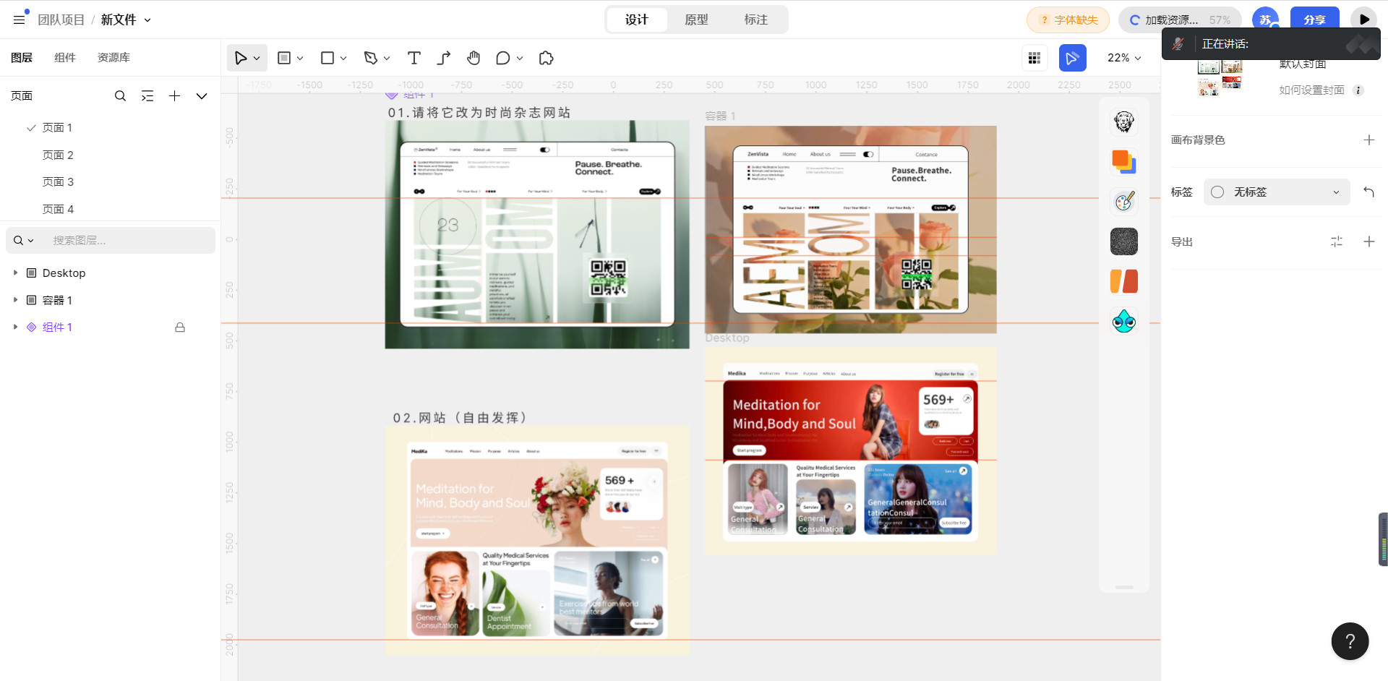Open export settings sliders icon

[x=1337, y=241]
